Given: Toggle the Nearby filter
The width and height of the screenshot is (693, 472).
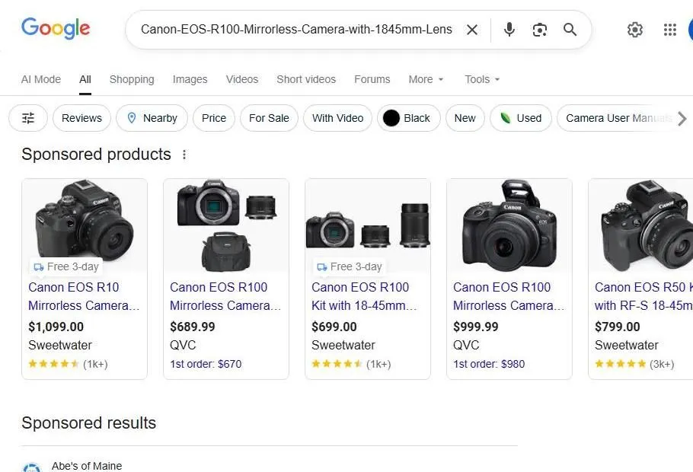Looking at the screenshot, I should [x=152, y=118].
